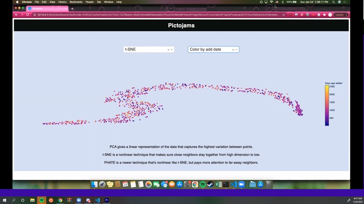
Task: Open Visual Studio Code from the Dock
Action: click(233, 184)
